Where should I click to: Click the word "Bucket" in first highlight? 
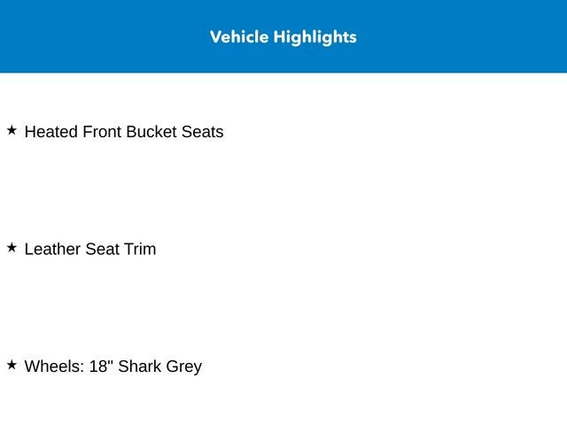(x=151, y=132)
